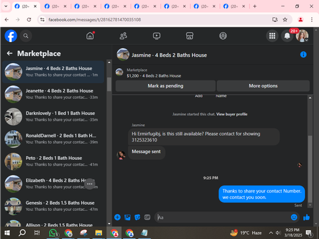Open the browser tab search chevron

[x=6, y=6]
